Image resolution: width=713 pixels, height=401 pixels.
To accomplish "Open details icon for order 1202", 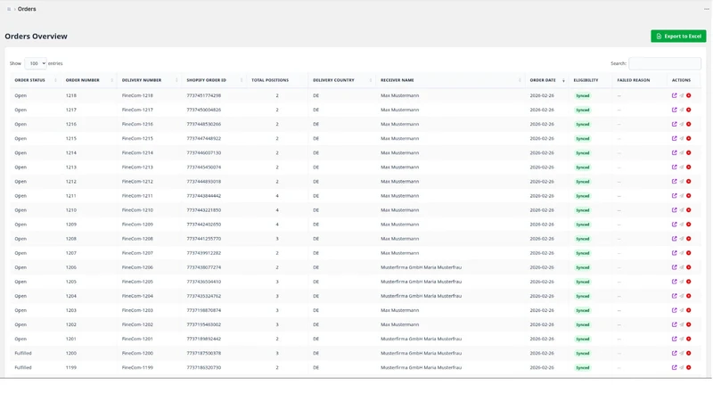I will pos(674,324).
